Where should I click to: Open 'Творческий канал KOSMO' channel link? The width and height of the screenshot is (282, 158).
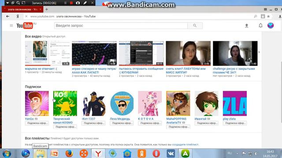pos(63,121)
